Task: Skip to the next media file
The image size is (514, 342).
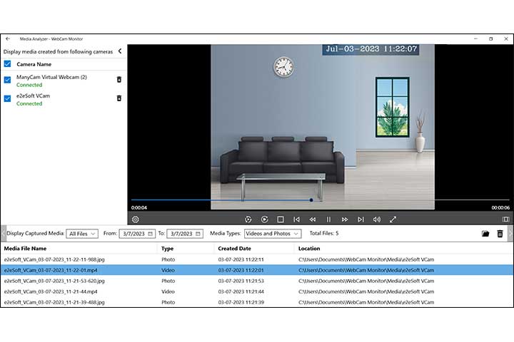Action: [x=361, y=219]
